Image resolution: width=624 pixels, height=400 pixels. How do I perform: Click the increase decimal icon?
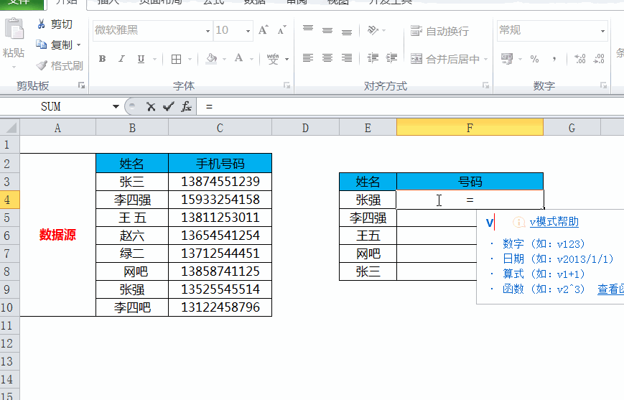579,60
